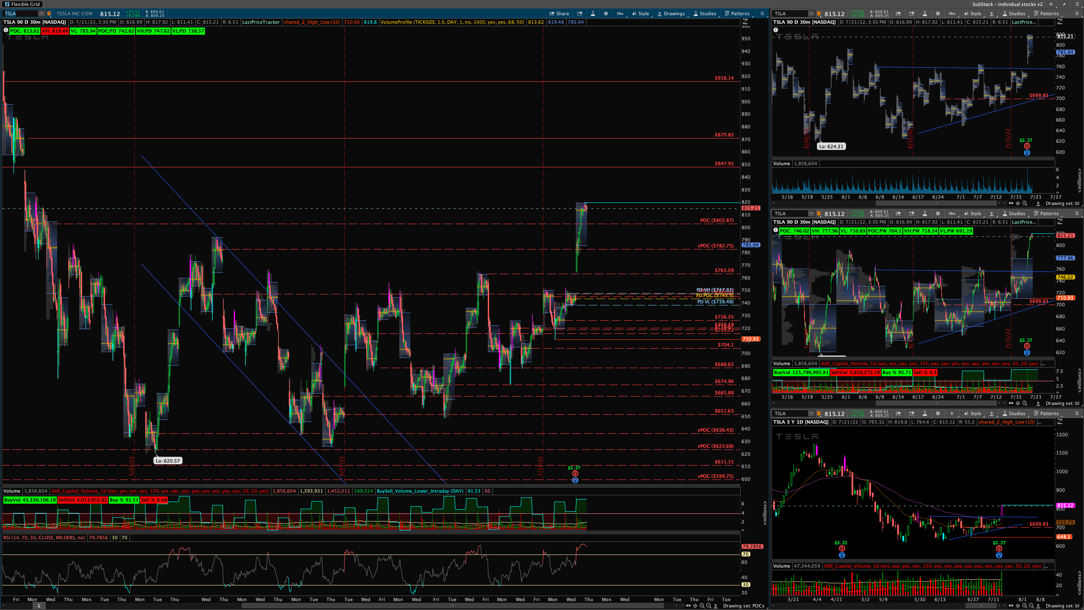The height and width of the screenshot is (610, 1084).
Task: Toggle the pin icon in top bar
Action: point(1064,4)
